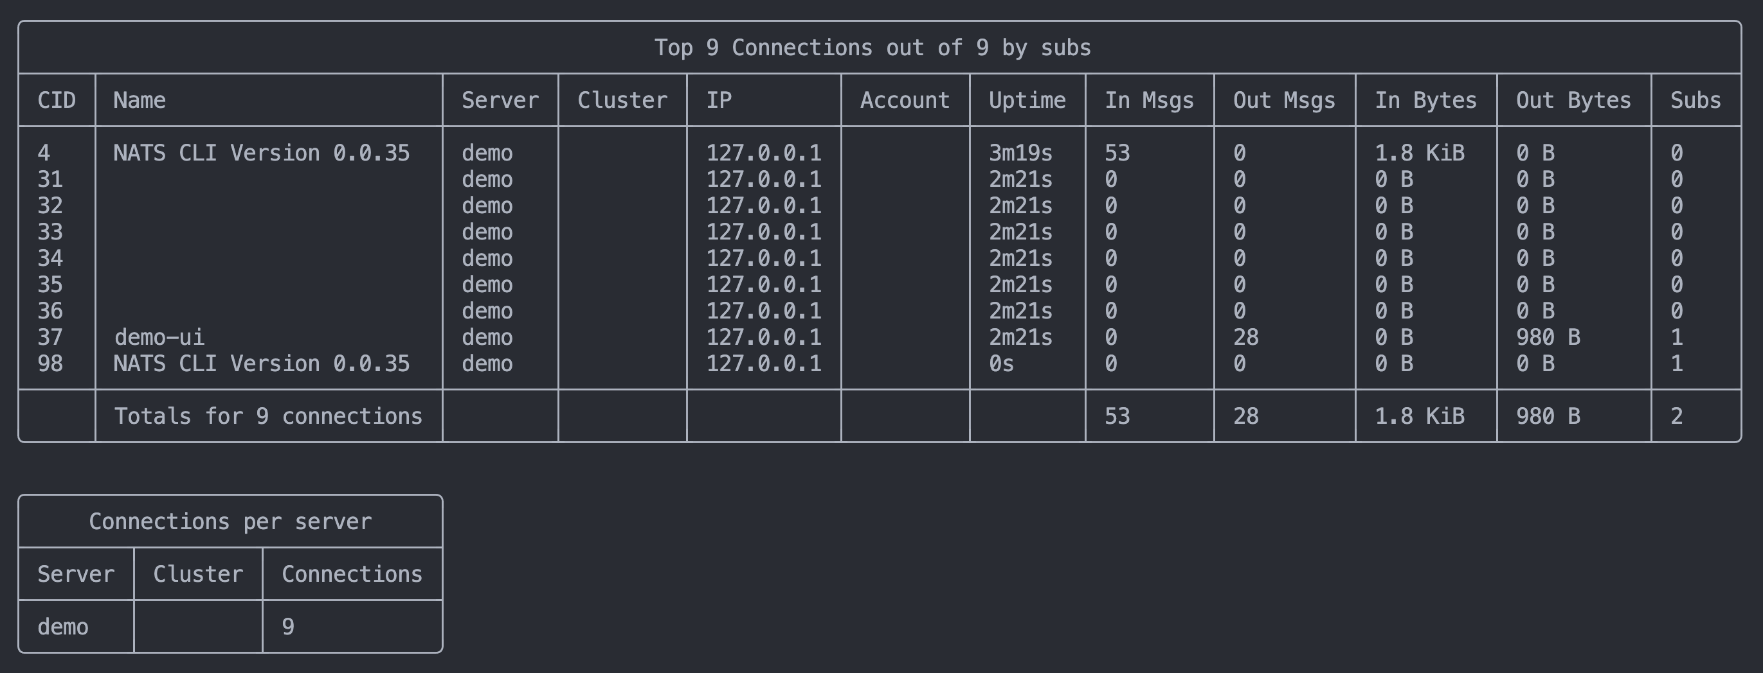Click the Server value demo in row 4
Viewport: 1763px width, 673px height.
coord(487,153)
